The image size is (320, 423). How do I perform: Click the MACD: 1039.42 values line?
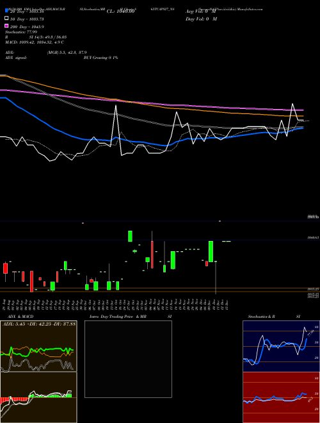(x=35, y=42)
